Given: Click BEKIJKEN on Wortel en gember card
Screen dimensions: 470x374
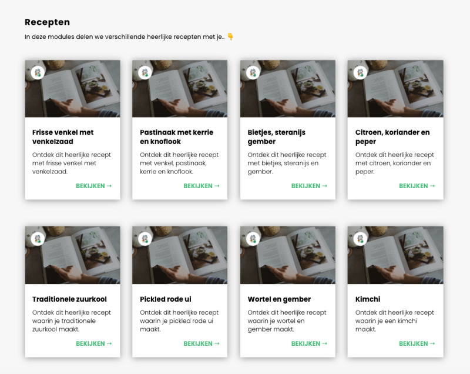Looking at the screenshot, I should pyautogui.click(x=309, y=343).
